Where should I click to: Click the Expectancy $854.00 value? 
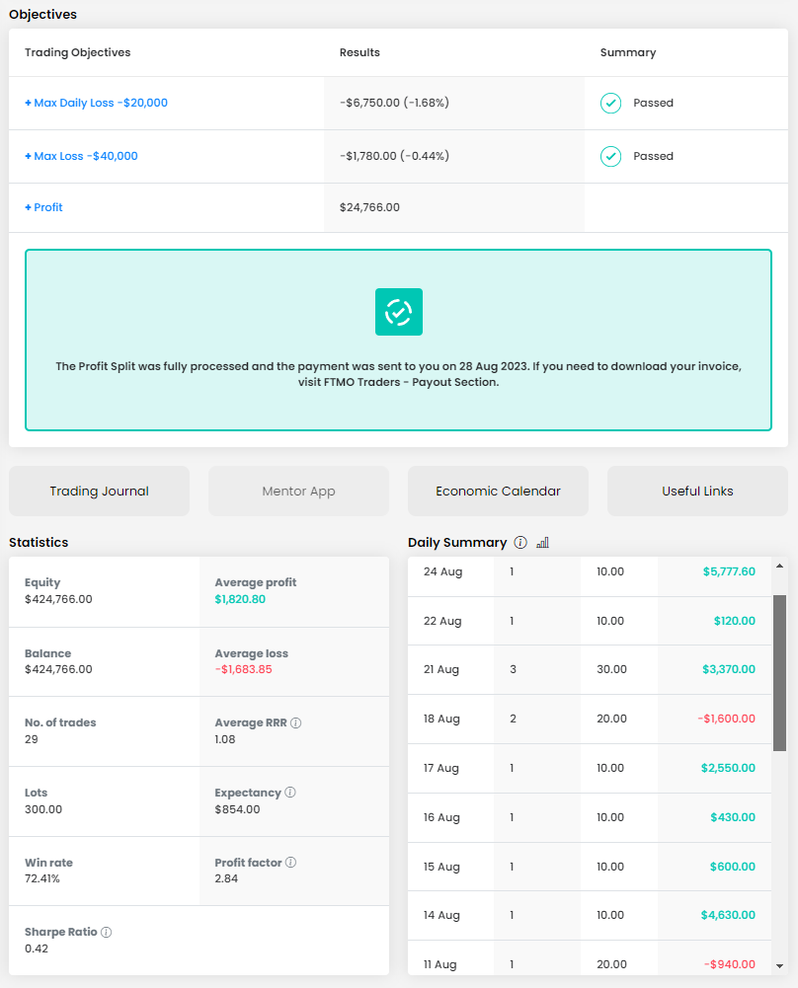click(237, 809)
